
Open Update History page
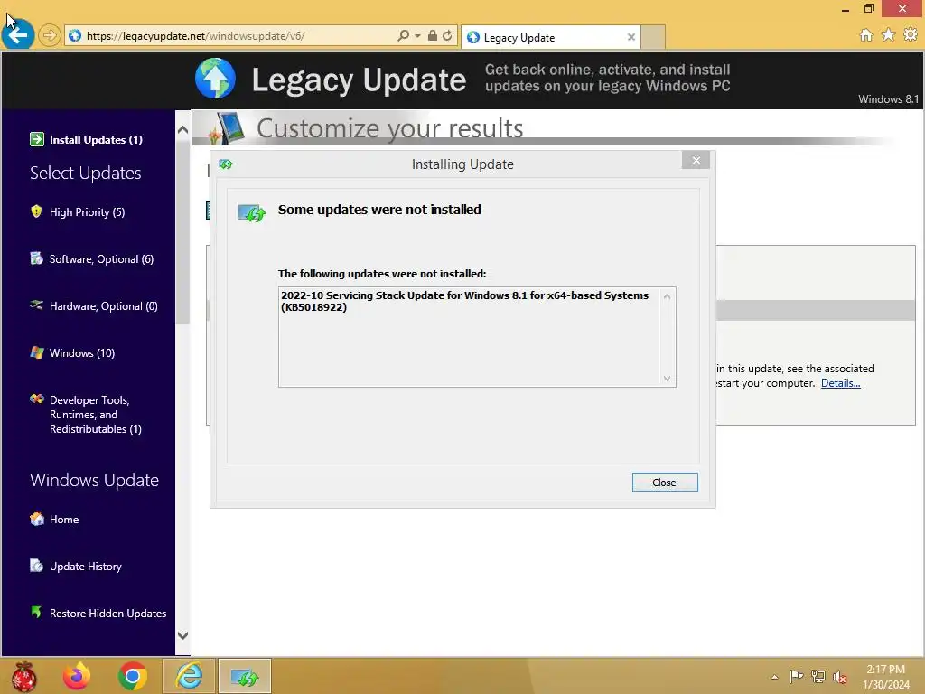pos(86,567)
